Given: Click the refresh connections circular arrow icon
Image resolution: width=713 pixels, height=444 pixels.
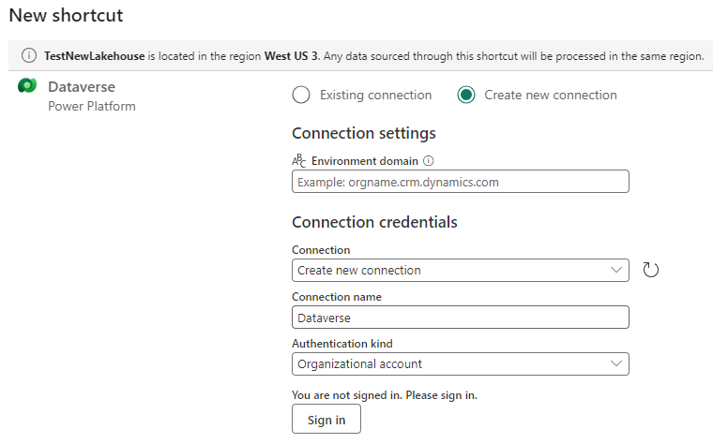Looking at the screenshot, I should 651,270.
